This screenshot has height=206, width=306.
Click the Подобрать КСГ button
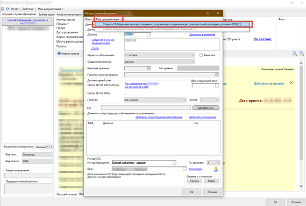pyautogui.click(x=205, y=108)
